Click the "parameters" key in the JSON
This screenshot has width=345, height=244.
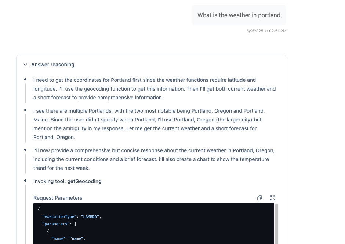(55, 224)
